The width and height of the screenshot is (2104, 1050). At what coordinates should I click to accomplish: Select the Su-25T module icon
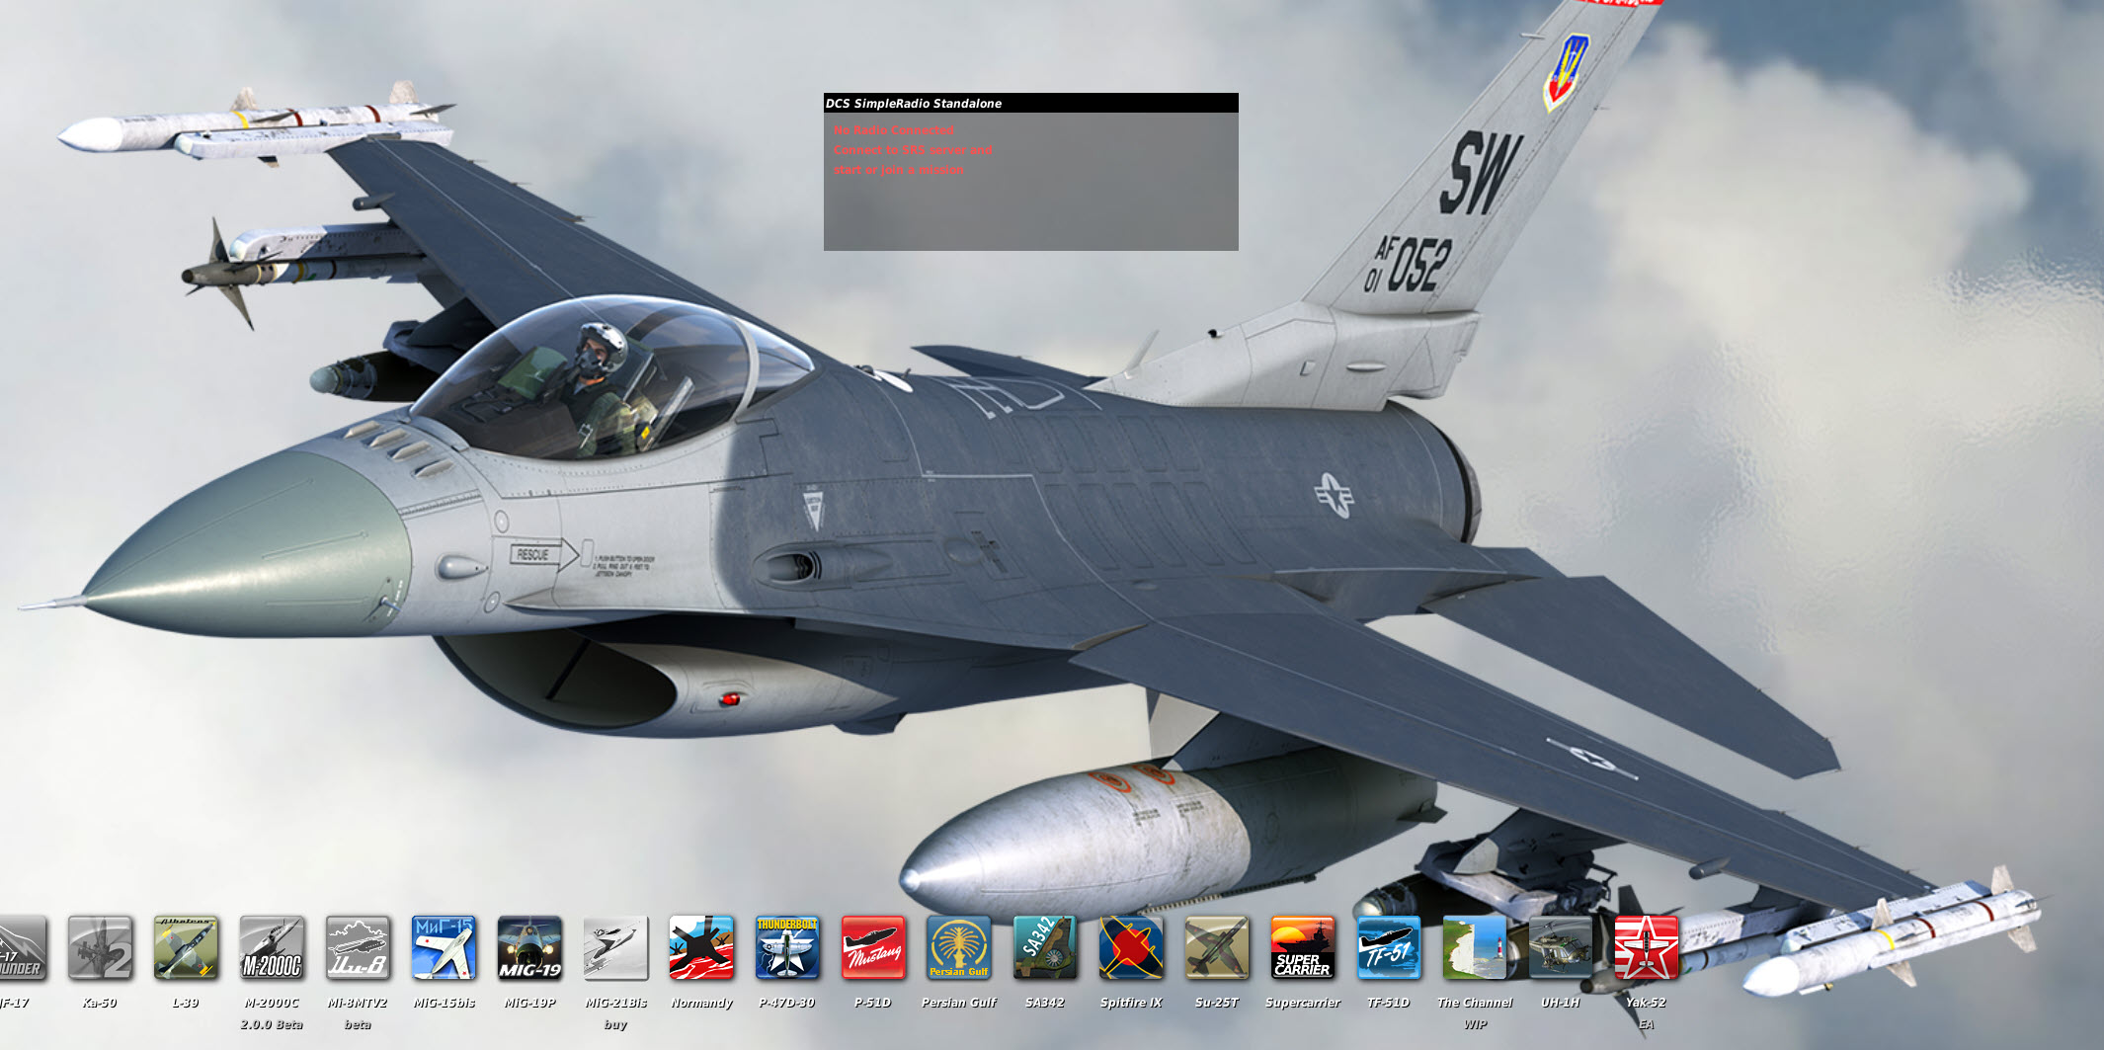coord(1217,948)
